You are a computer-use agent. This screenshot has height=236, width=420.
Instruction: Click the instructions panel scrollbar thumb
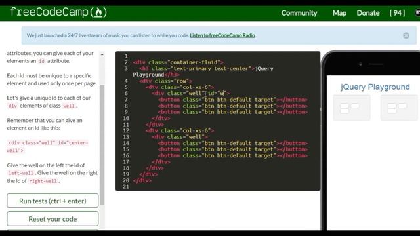(102, 144)
